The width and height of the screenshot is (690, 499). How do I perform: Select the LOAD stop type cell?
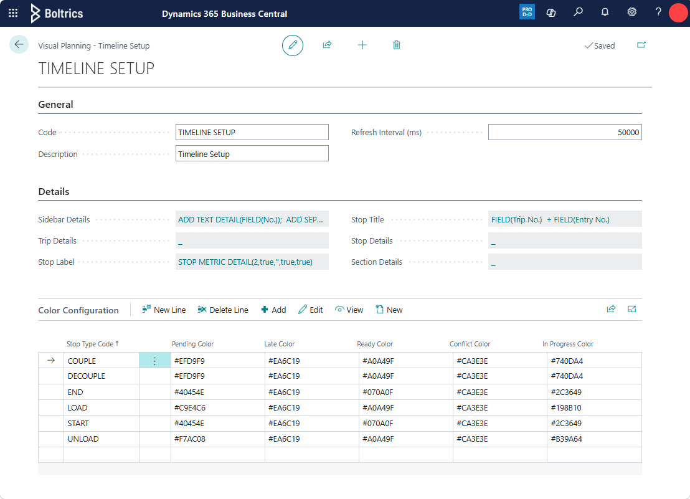coord(102,408)
